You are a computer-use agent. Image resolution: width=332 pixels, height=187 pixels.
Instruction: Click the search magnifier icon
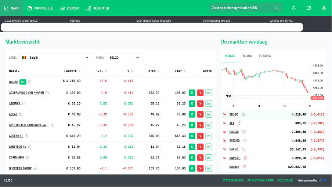tap(277, 8)
